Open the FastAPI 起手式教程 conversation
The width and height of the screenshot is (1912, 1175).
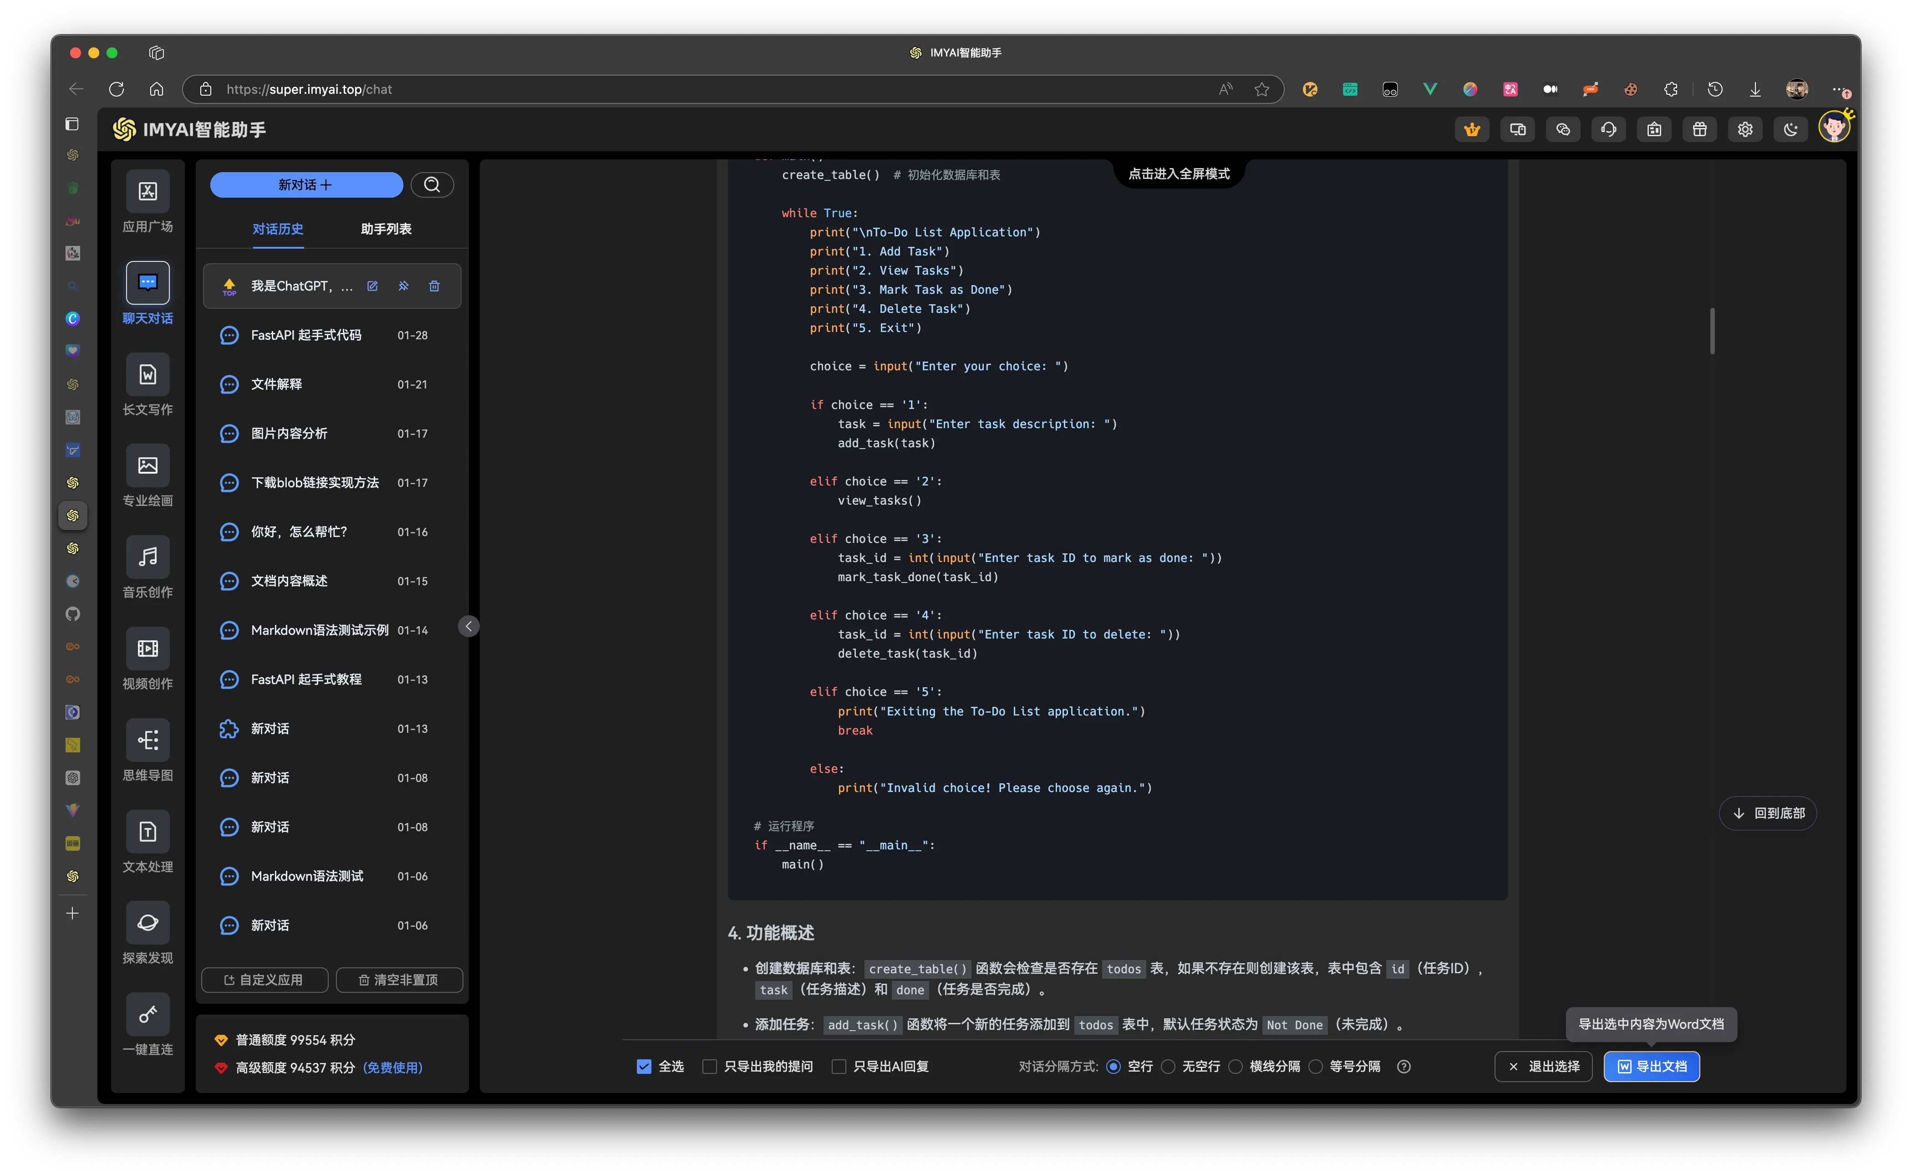(331, 679)
